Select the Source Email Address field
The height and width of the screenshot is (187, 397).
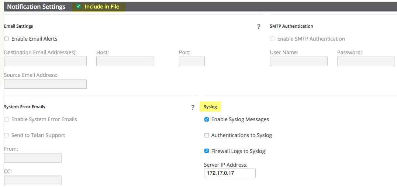[45, 84]
